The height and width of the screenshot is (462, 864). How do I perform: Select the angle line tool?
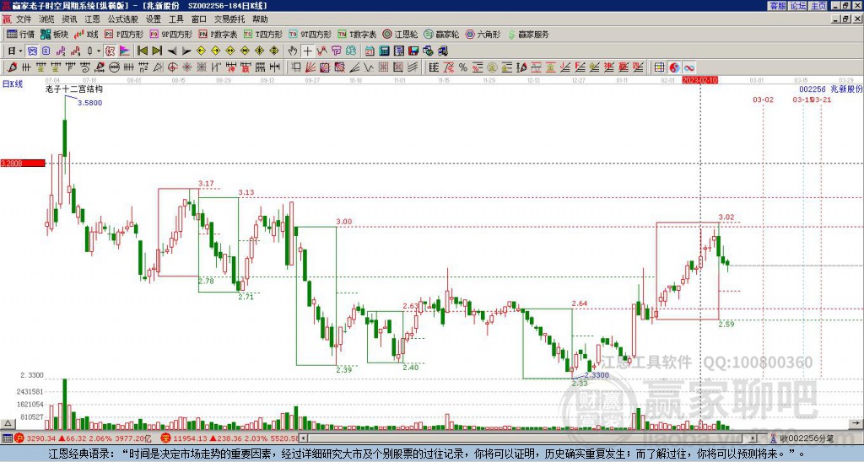355,67
